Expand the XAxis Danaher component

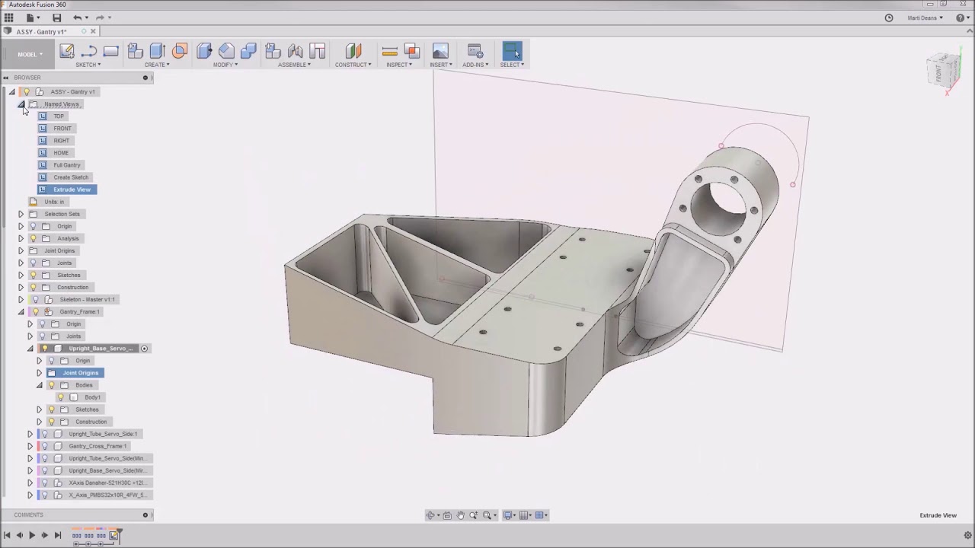[x=30, y=483]
